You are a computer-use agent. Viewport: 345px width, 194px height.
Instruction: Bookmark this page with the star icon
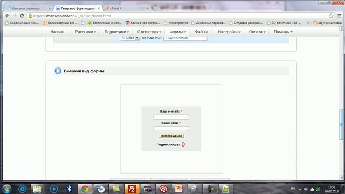click(x=331, y=16)
